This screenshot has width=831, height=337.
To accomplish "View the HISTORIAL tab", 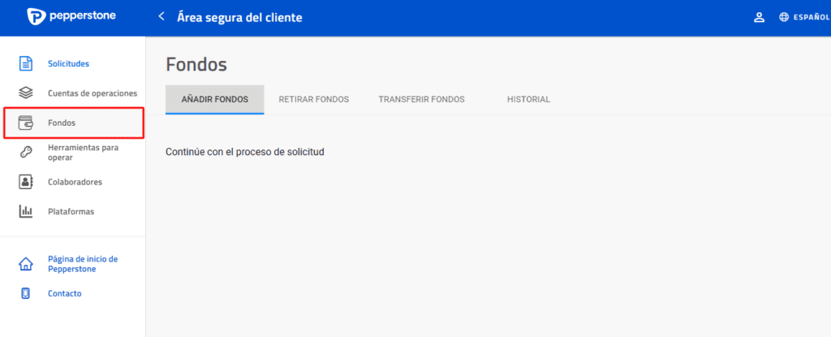I will 528,99.
